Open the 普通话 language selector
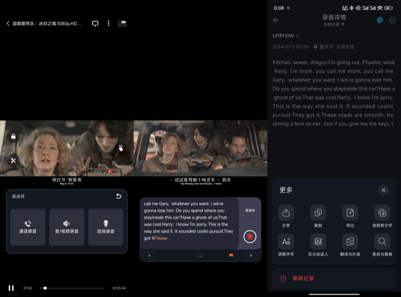The width and height of the screenshot is (401, 297). click(x=250, y=210)
